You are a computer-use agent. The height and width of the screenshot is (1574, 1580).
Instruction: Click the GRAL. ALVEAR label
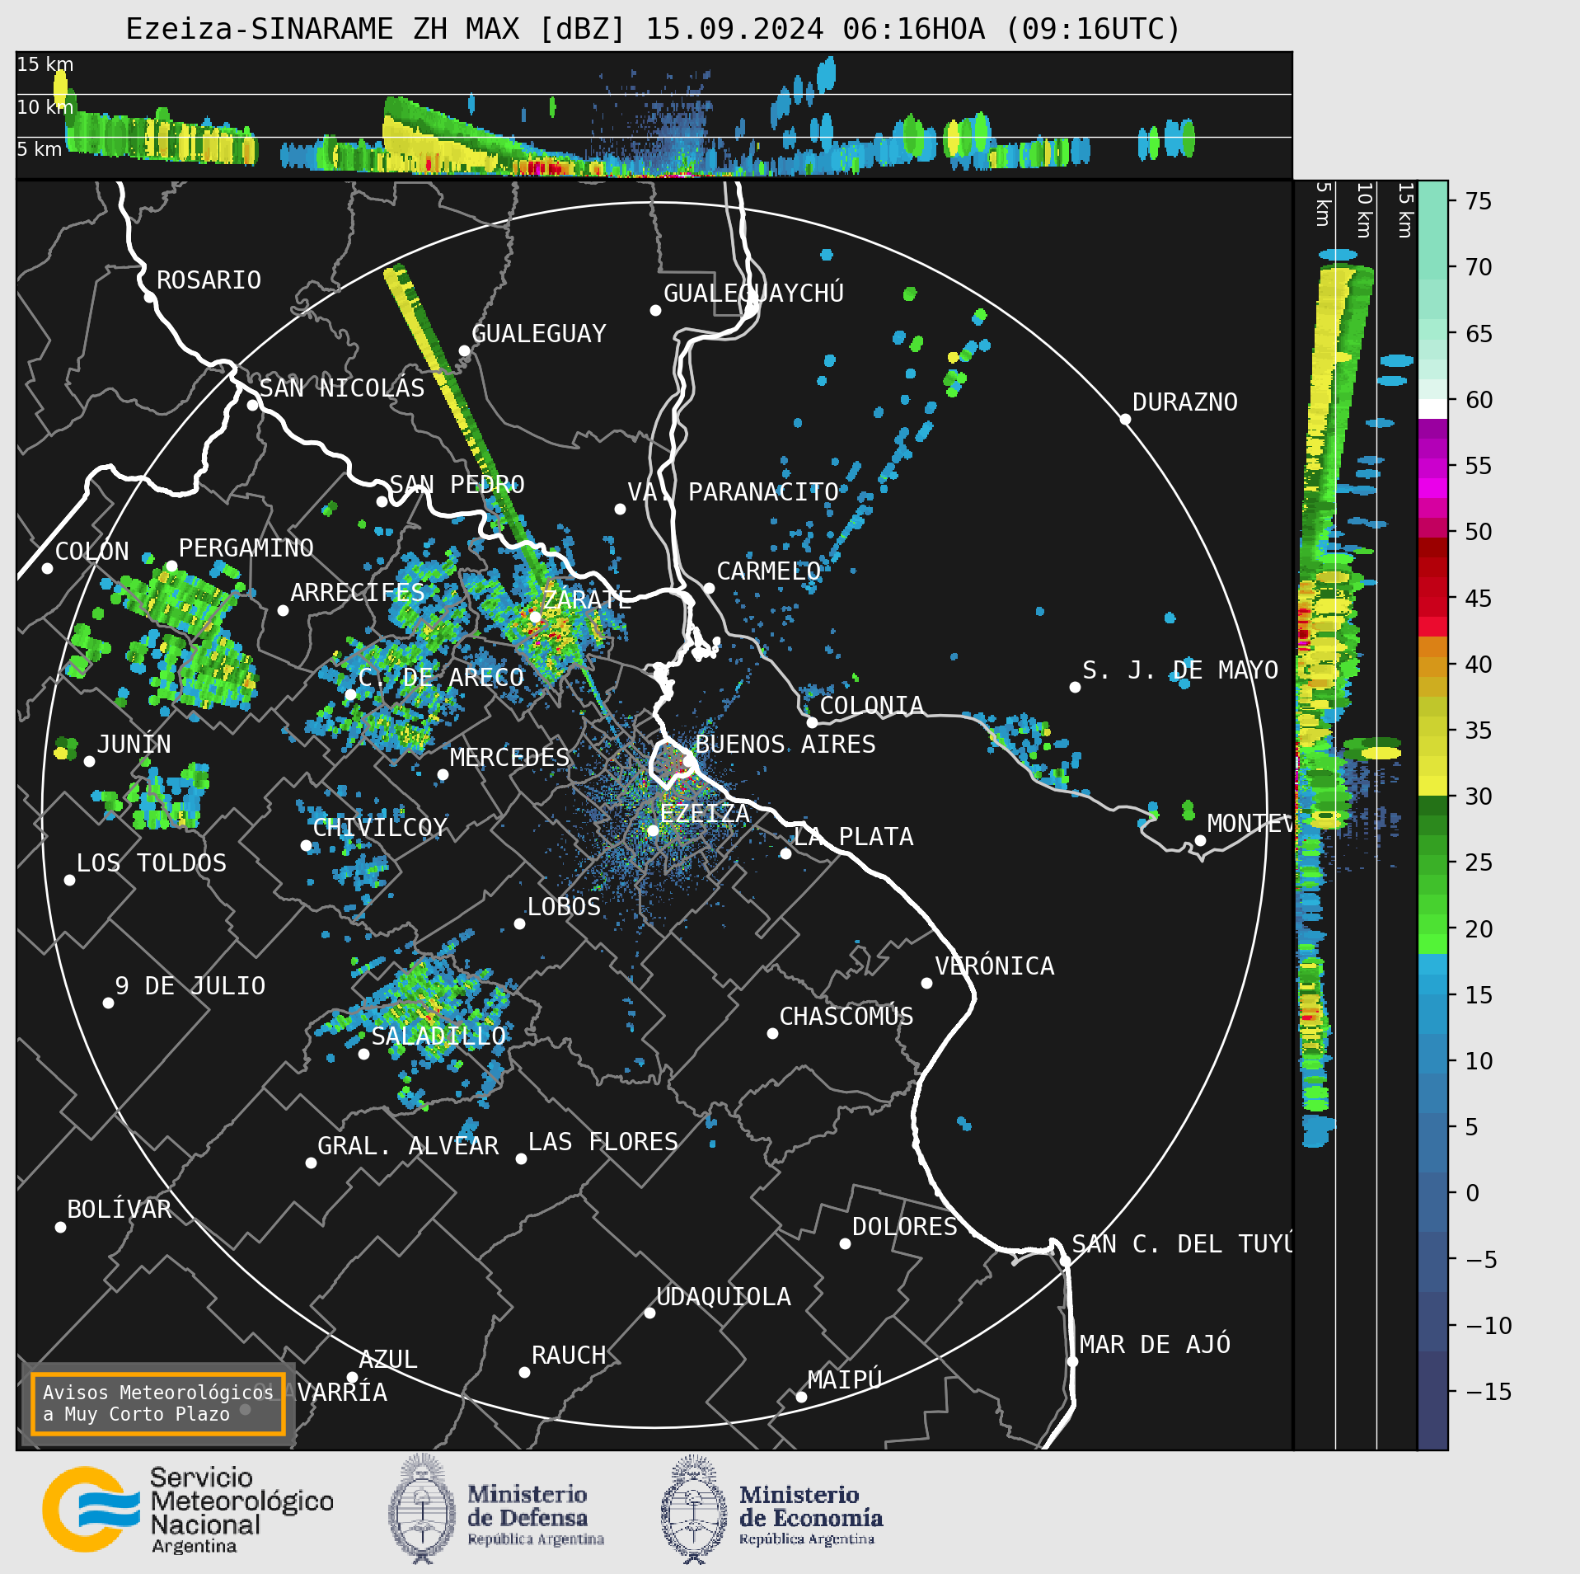408,1146
